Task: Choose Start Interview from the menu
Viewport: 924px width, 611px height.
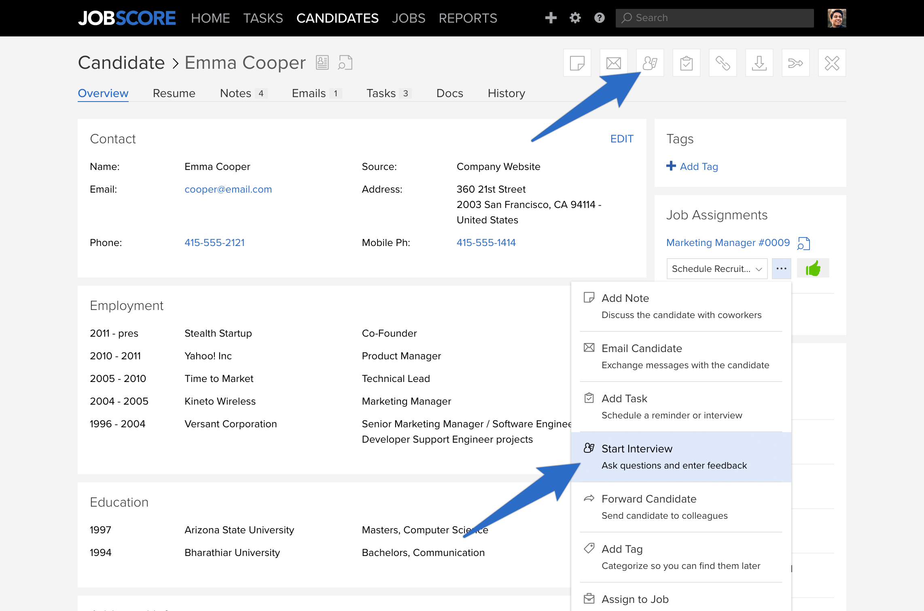Action: point(681,457)
